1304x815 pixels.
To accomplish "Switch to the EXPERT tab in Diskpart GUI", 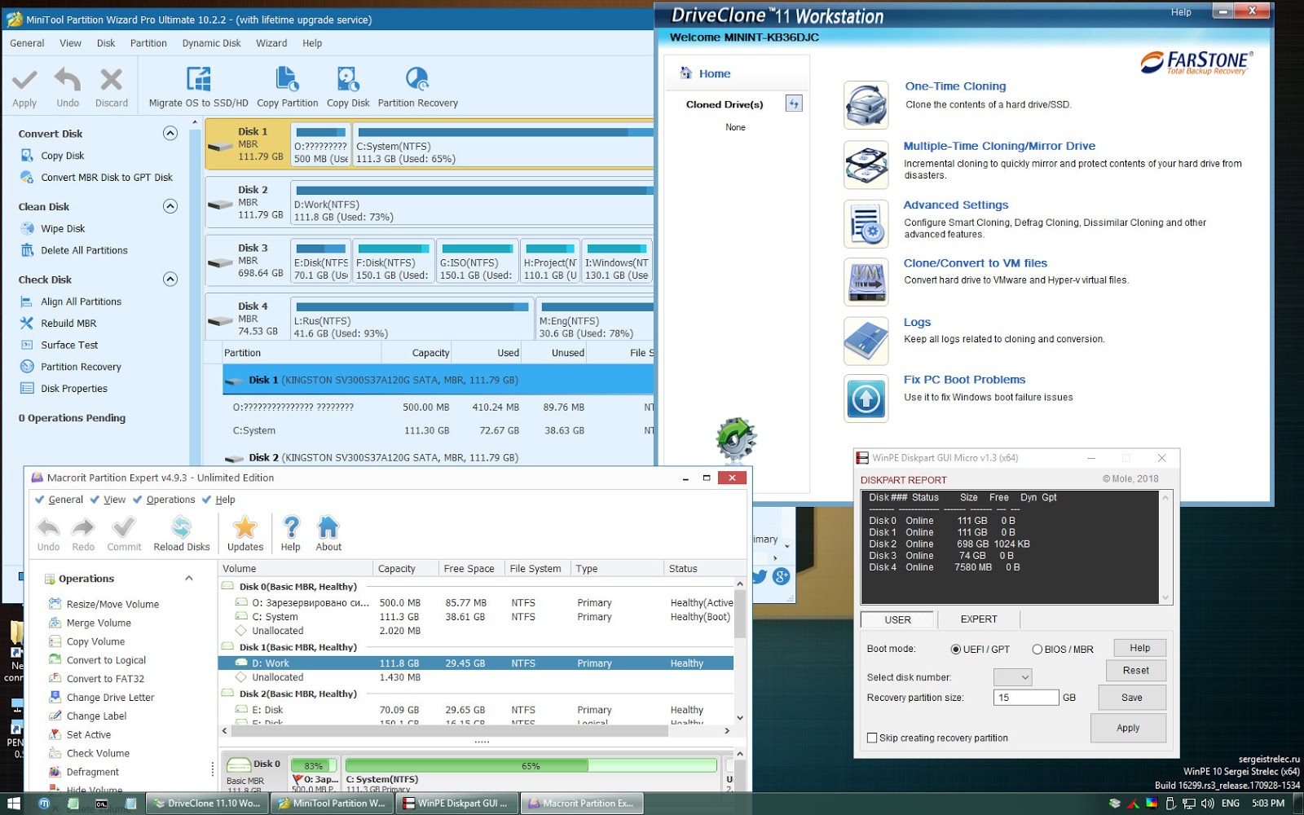I will click(978, 619).
